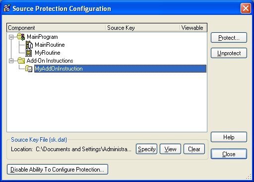The height and width of the screenshot is (182, 254).
Task: Click the Unprotect button
Action: tap(229, 53)
